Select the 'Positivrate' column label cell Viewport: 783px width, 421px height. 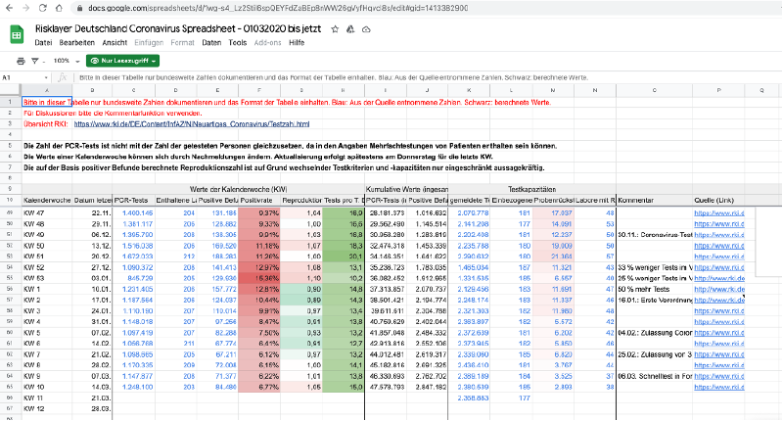pos(259,201)
